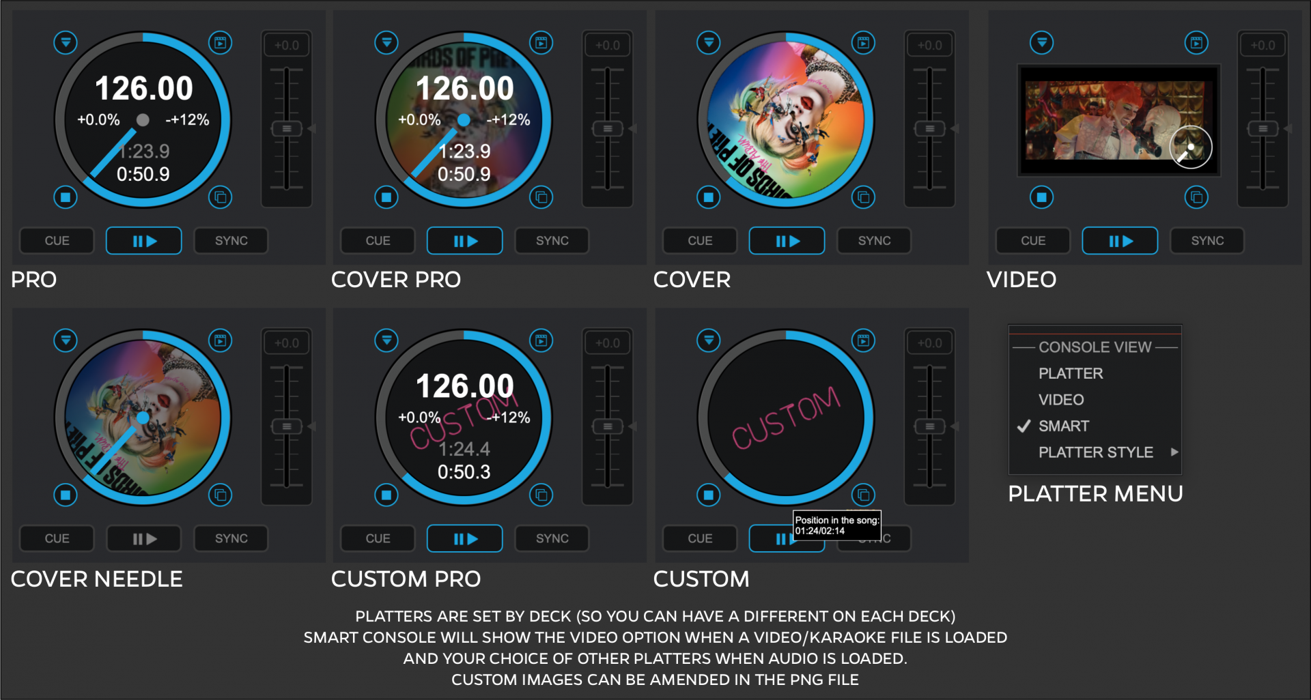The image size is (1311, 700).
Task: Click the video clip icon on the COVER PRO deck
Action: 541,42
